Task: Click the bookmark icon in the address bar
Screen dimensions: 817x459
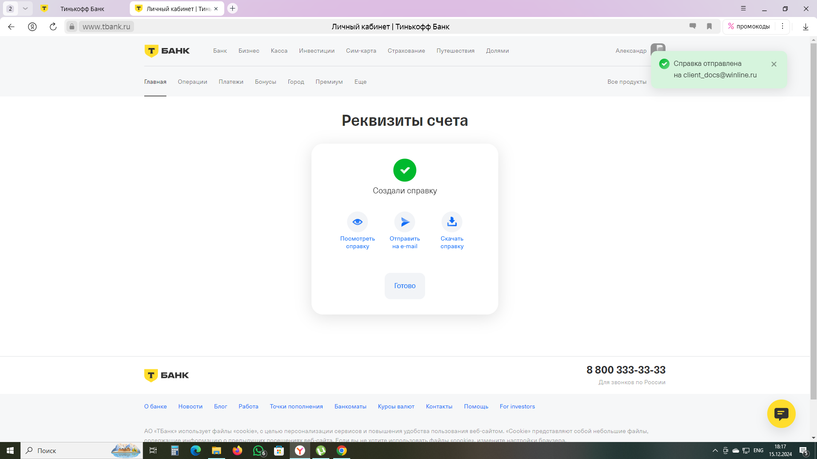Action: 709,26
